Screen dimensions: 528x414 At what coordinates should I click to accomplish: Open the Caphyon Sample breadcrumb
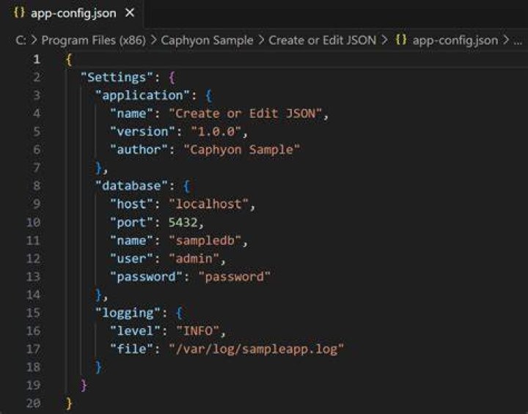pos(207,40)
